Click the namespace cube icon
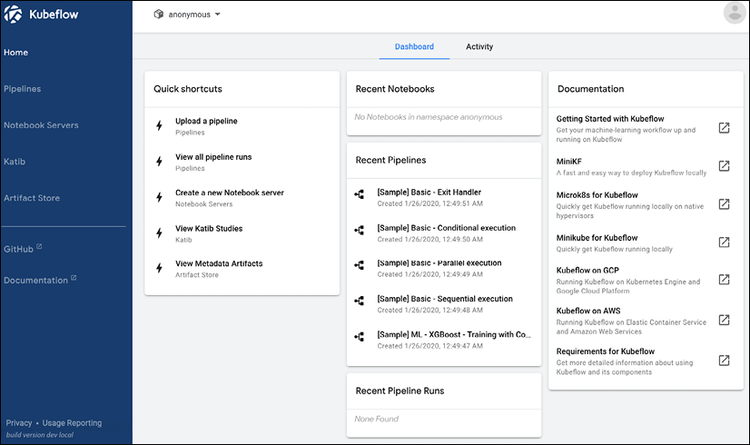 coord(158,15)
